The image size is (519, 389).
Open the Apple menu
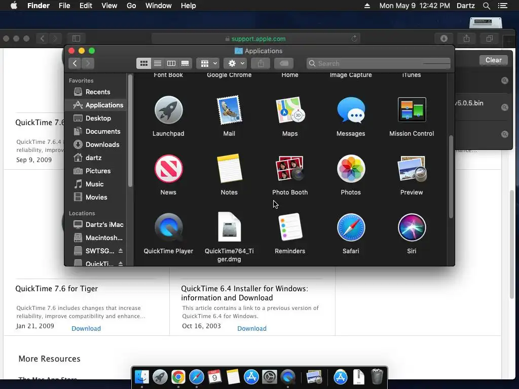tap(14, 6)
